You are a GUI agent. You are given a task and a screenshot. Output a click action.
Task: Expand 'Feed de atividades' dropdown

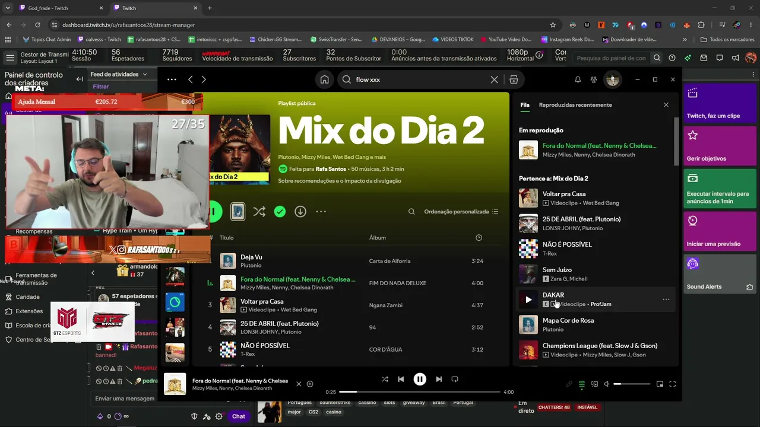click(119, 74)
